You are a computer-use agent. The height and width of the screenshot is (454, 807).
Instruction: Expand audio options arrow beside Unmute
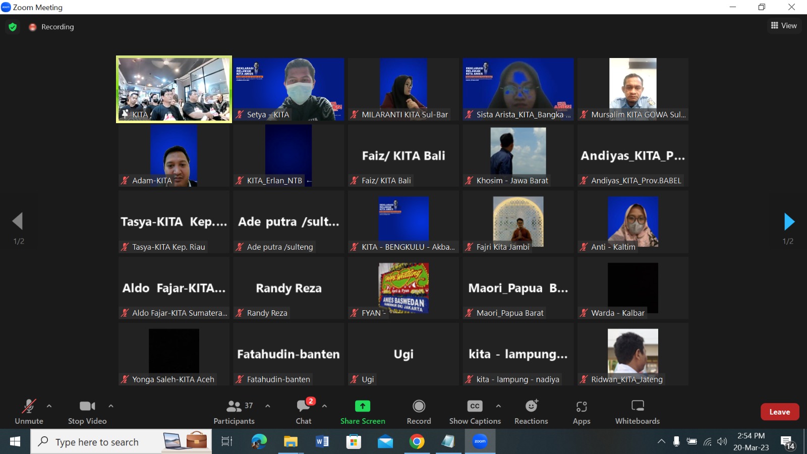click(49, 406)
